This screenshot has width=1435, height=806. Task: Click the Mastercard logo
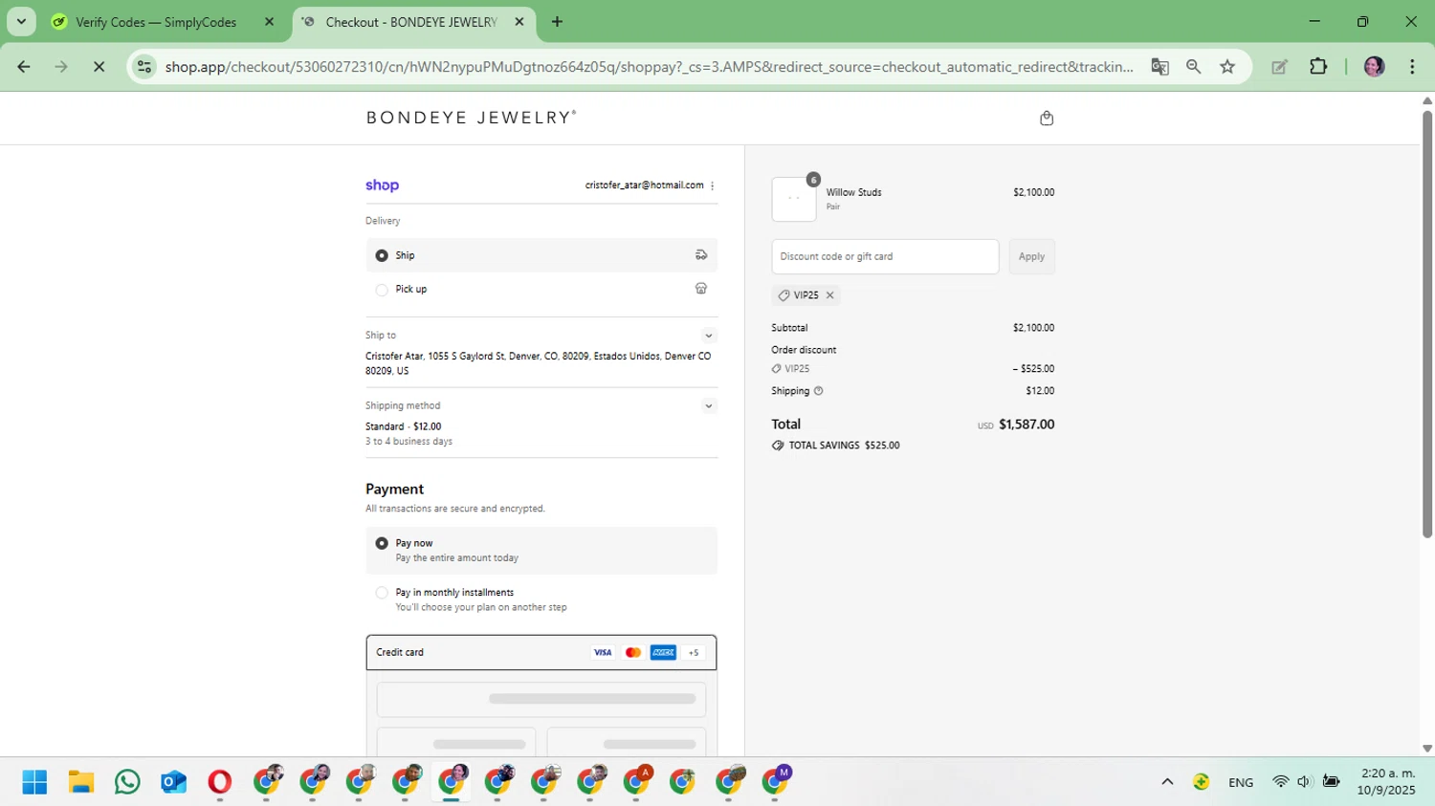coord(632,653)
